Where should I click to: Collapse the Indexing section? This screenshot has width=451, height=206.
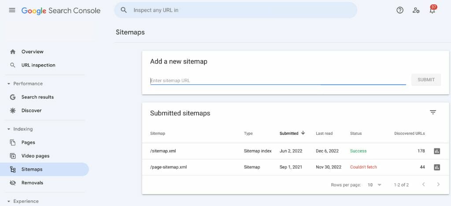(9, 129)
